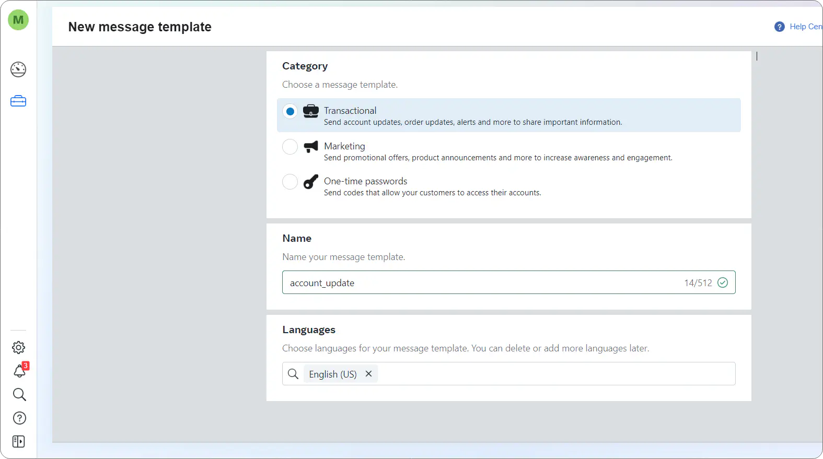The image size is (823, 459).
Task: Click the languages search magnifier icon
Action: coord(293,374)
